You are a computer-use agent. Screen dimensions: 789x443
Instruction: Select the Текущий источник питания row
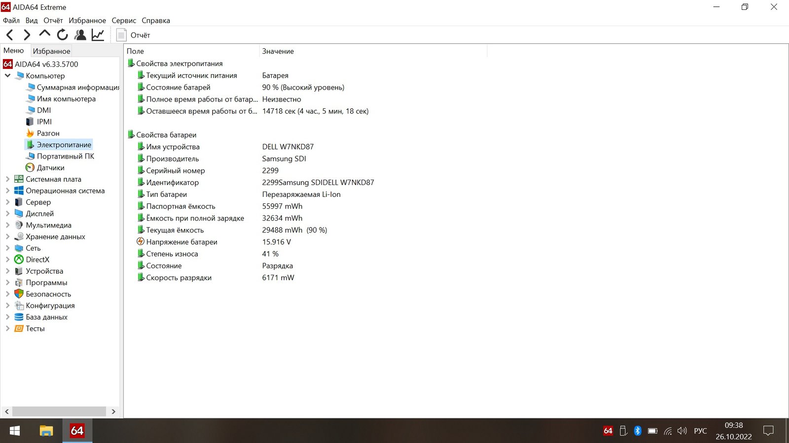[x=187, y=75]
